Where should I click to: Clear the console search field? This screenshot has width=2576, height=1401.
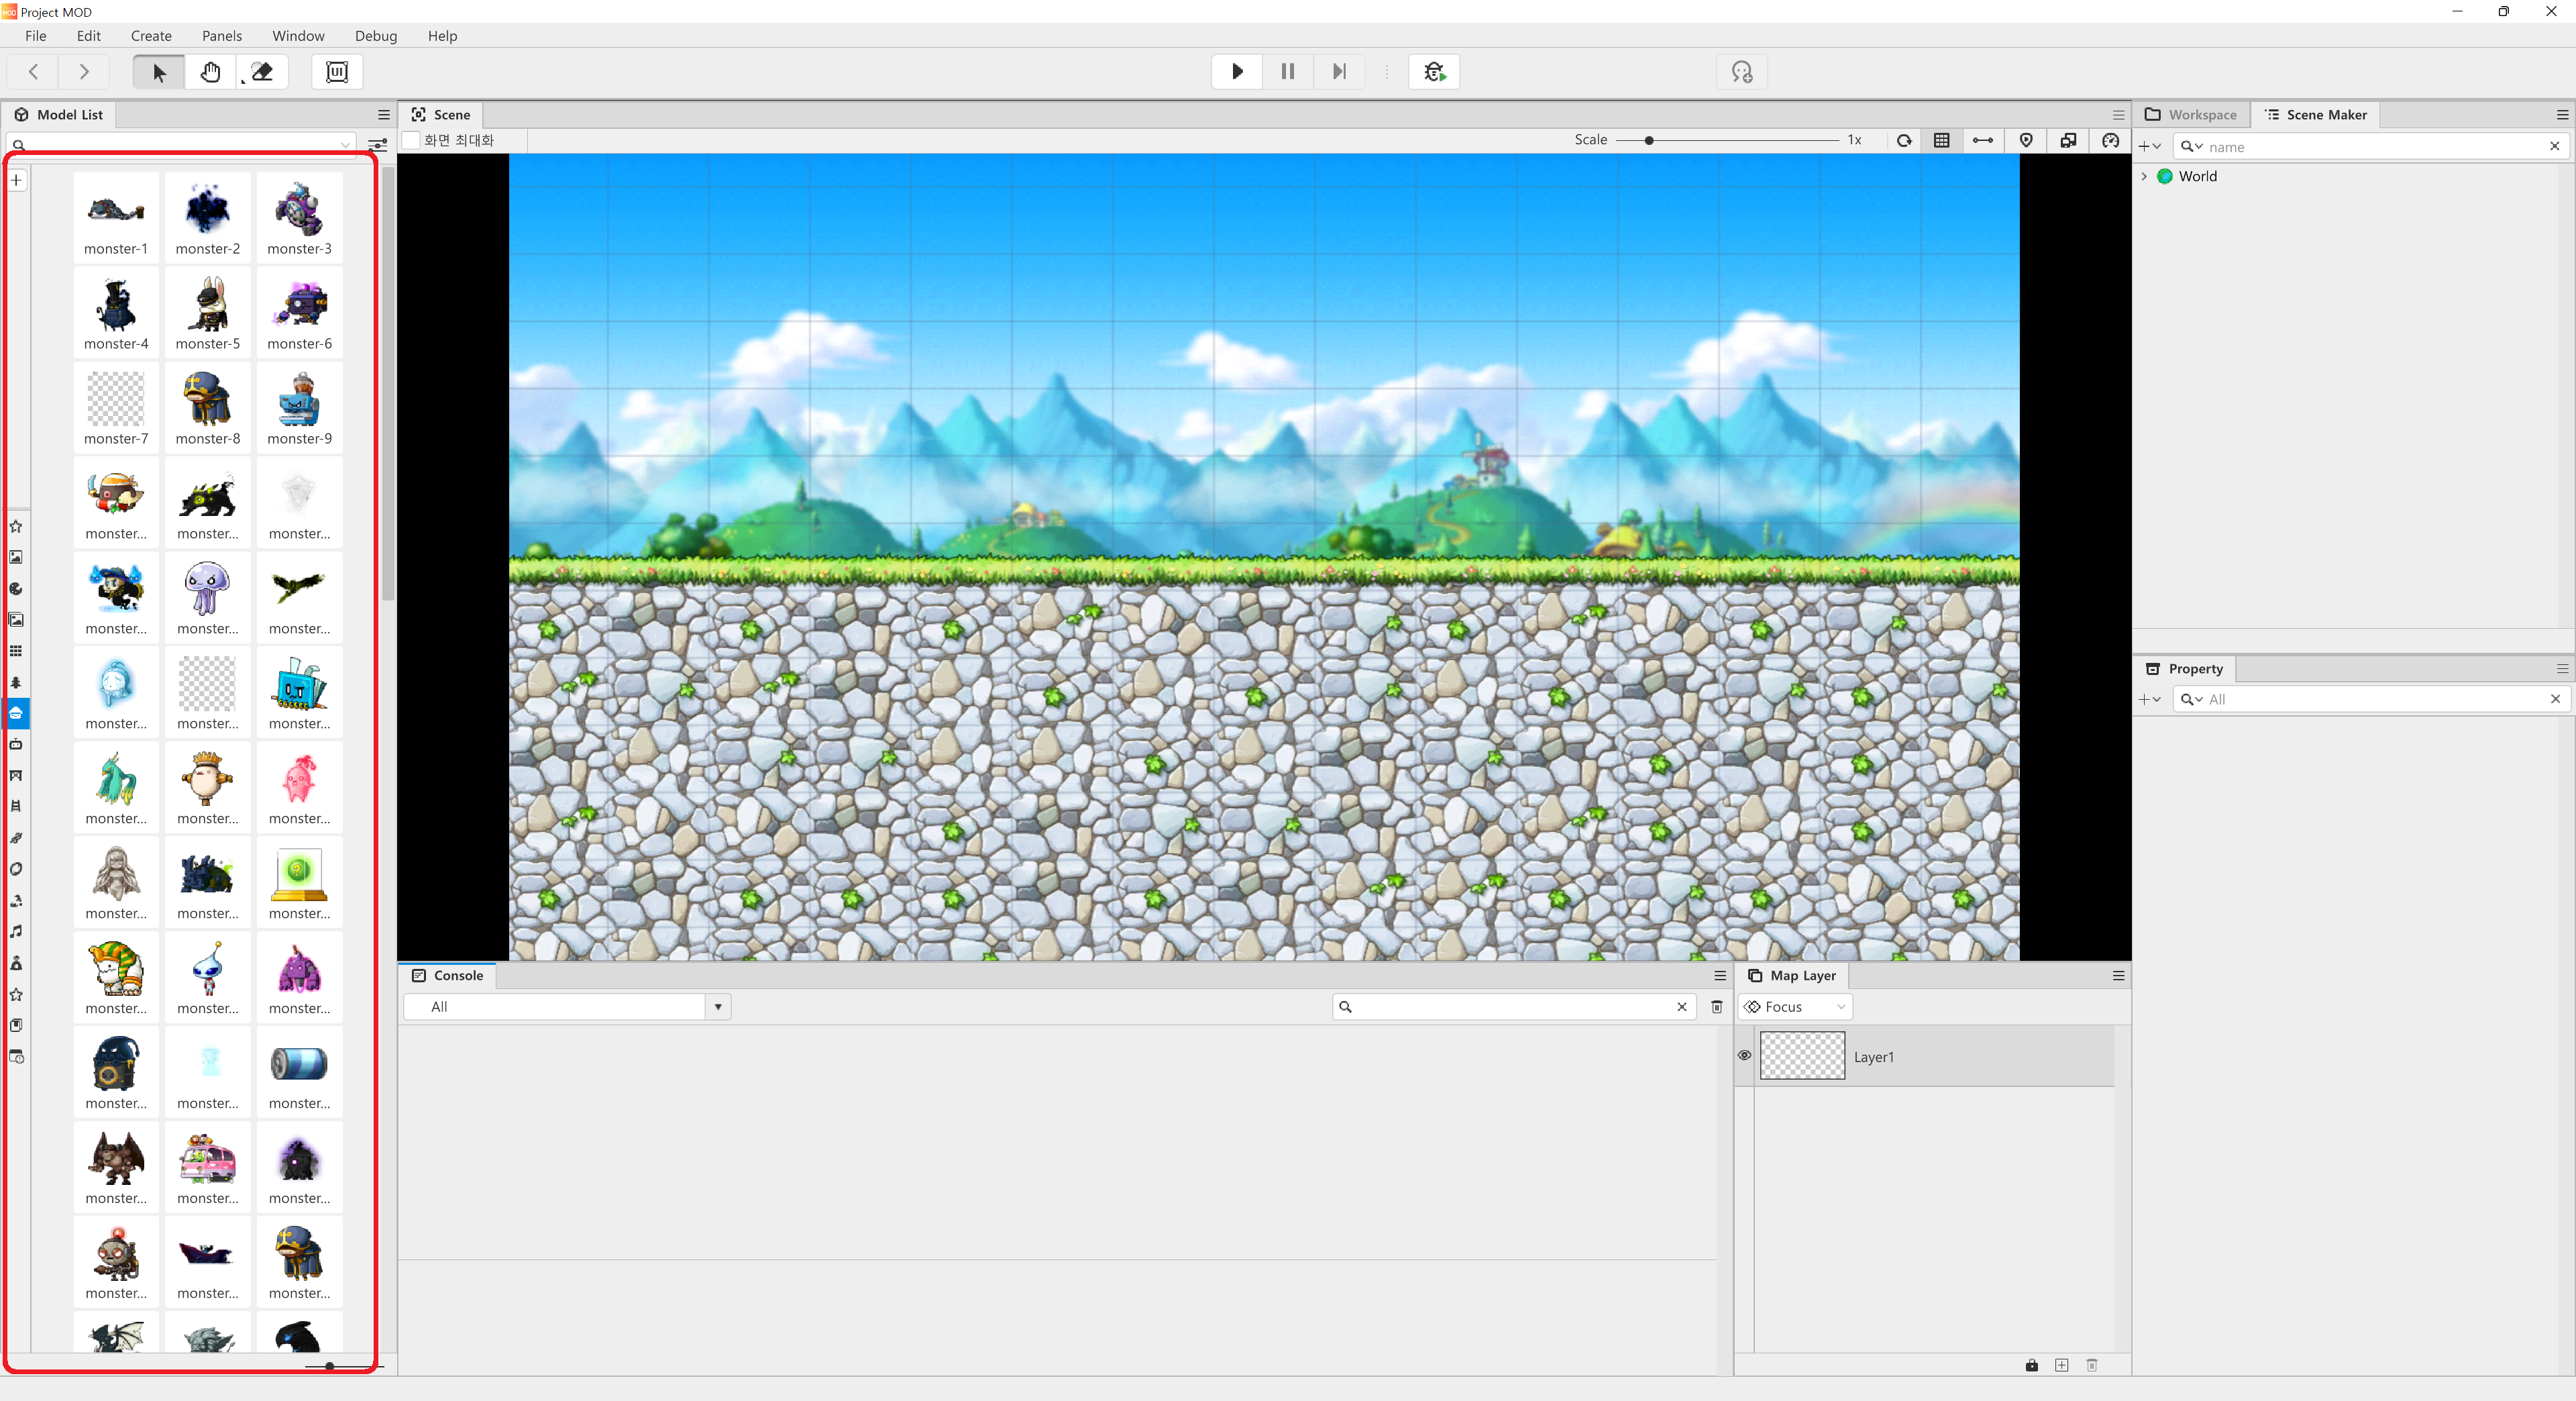1682,1007
